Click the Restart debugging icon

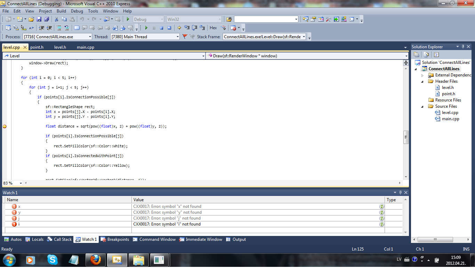[x=169, y=28]
